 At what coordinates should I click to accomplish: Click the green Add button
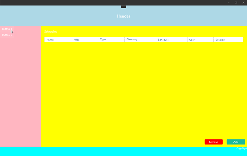pyautogui.click(x=235, y=142)
